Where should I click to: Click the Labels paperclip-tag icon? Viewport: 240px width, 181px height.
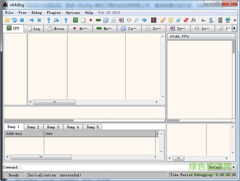(178, 20)
